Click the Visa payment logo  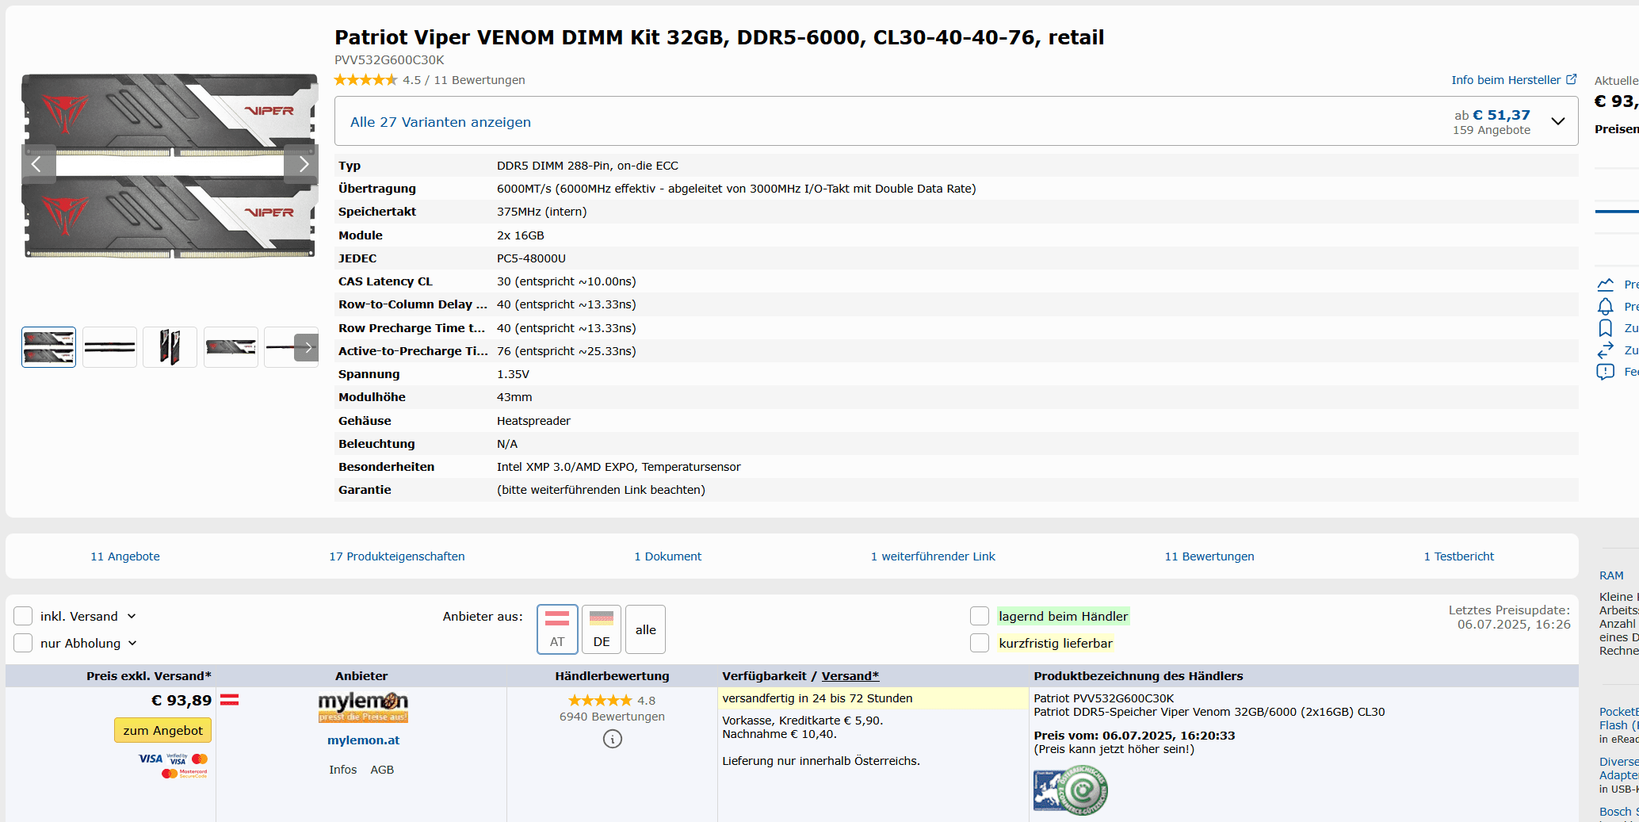151,759
